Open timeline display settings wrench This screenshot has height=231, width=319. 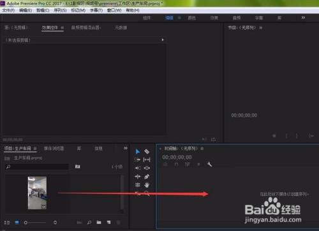point(209,164)
